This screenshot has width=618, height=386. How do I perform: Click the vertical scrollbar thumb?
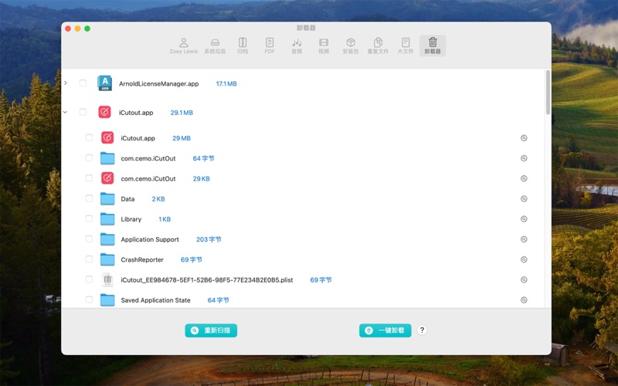(x=548, y=93)
